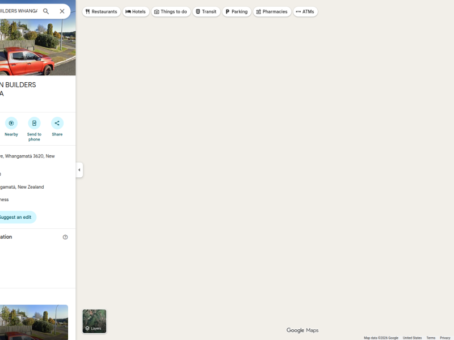Click the Share icon

point(57,123)
